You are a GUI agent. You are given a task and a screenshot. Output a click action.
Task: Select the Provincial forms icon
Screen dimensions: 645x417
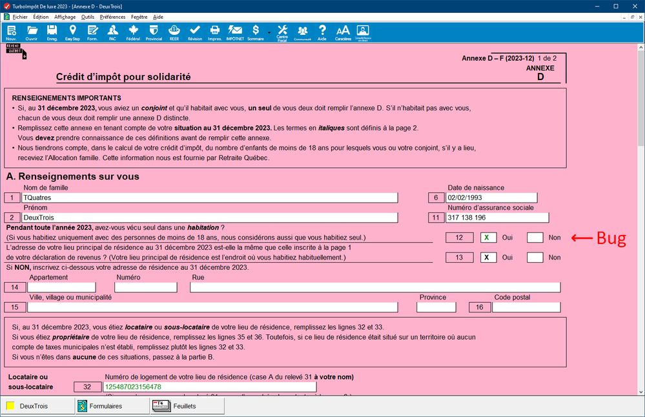pyautogui.click(x=154, y=32)
